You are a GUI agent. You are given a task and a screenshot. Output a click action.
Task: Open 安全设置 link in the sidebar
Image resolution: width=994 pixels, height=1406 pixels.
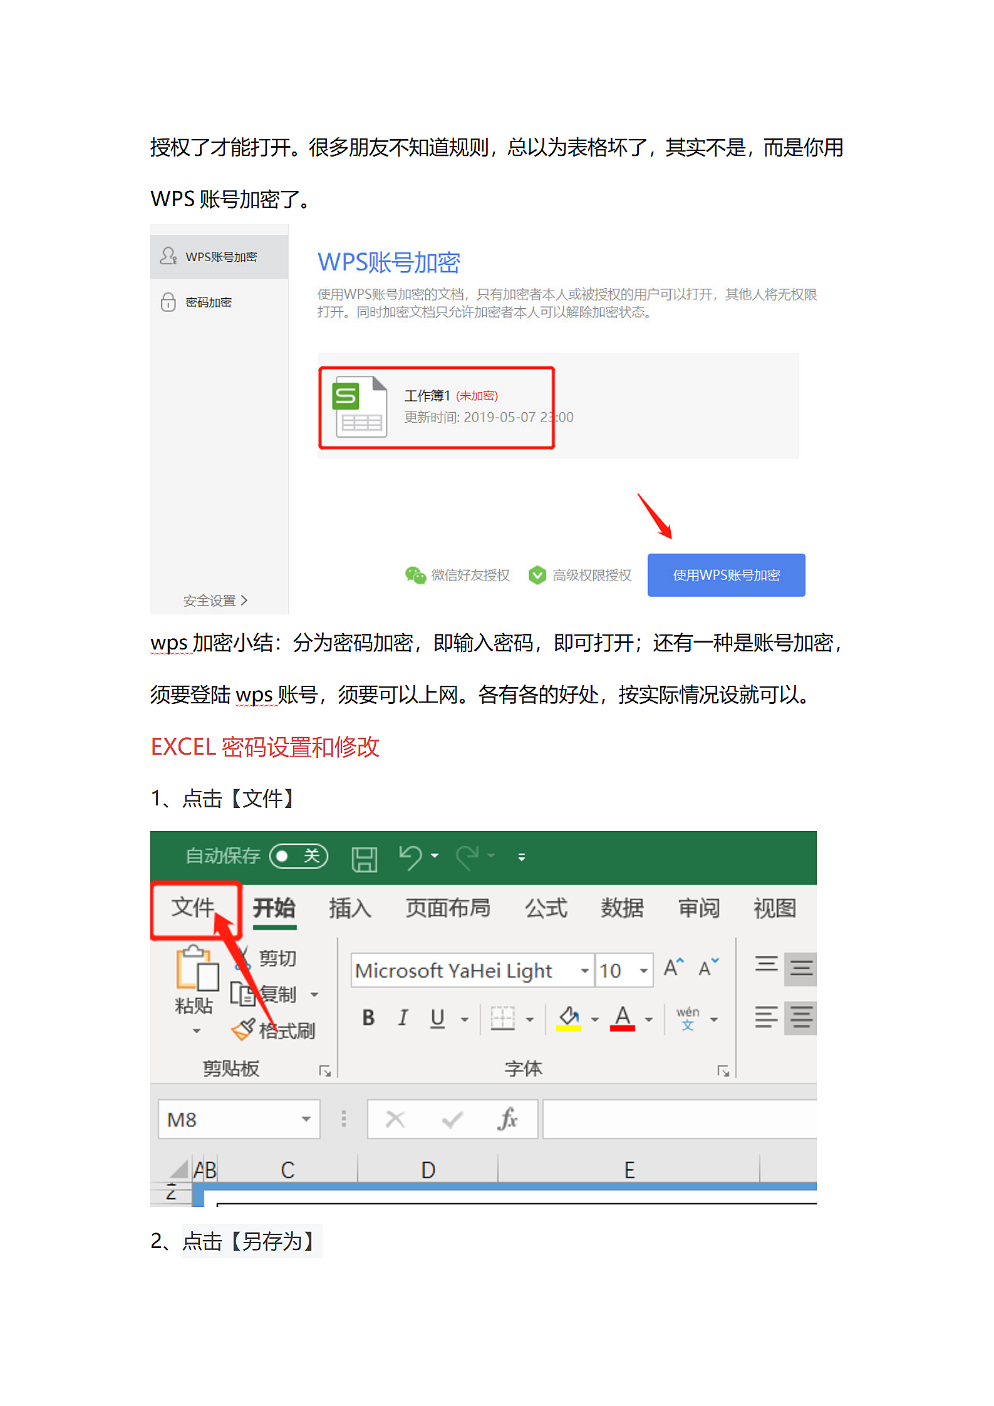click(x=215, y=601)
